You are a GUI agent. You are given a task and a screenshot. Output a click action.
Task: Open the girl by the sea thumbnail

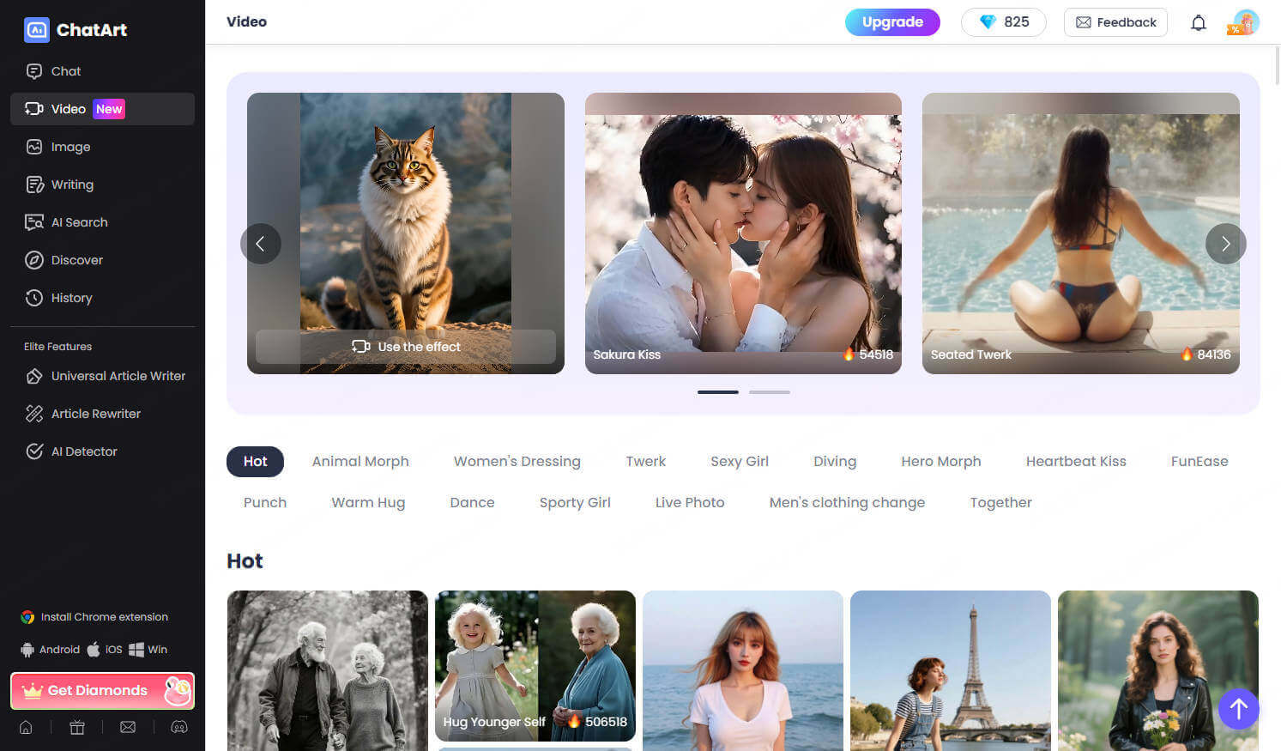pyautogui.click(x=743, y=670)
